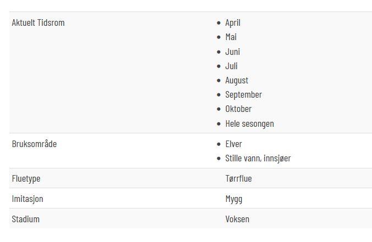The image size is (372, 242).
Task: Click the Tørrflue value
Action: coord(238,178)
